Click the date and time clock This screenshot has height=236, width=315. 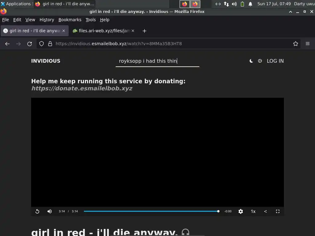(x=274, y=4)
